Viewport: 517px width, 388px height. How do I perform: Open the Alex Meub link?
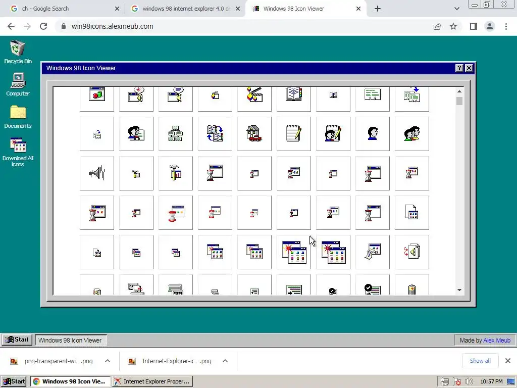point(497,340)
